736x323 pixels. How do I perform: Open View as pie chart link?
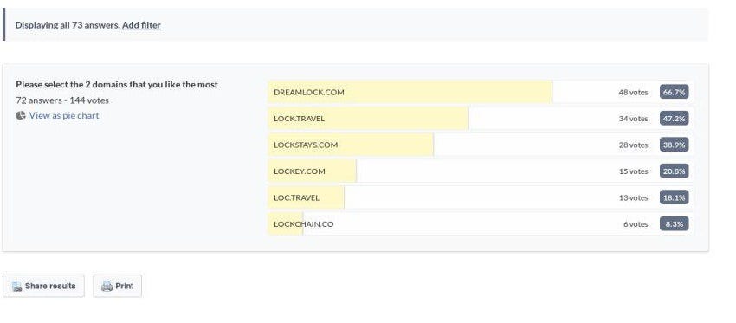64,115
